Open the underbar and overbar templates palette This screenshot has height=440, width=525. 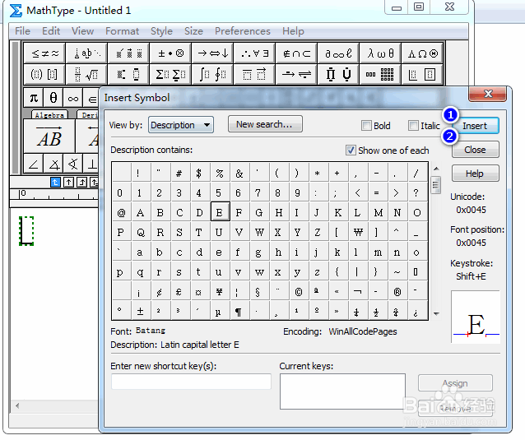coord(254,74)
